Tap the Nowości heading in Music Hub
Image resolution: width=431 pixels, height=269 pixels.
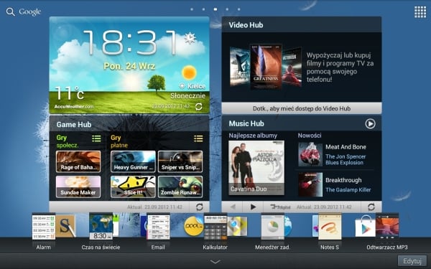click(x=310, y=136)
